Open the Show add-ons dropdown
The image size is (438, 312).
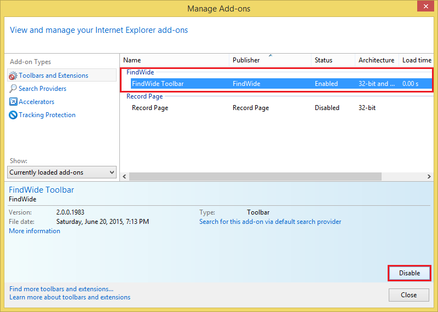[62, 172]
